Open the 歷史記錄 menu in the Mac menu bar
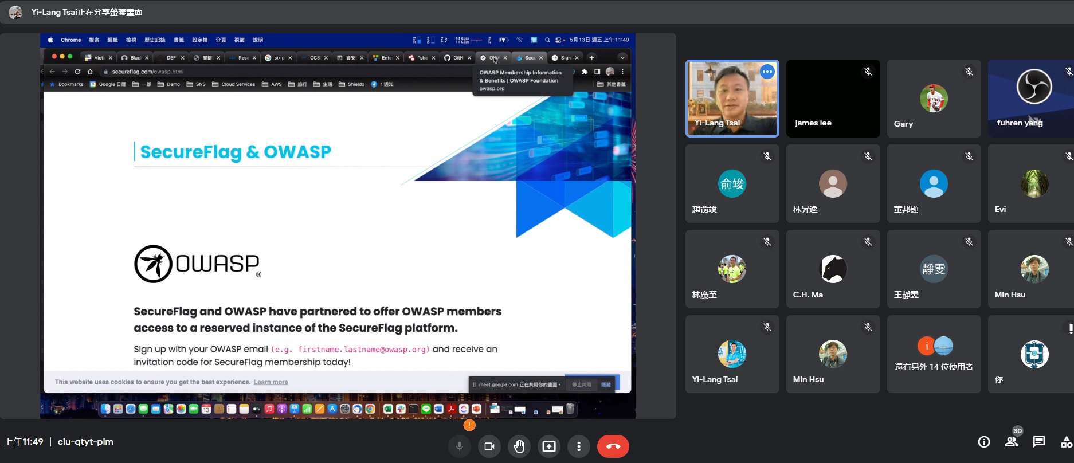Screen dimensions: 1074x463 click(155, 40)
